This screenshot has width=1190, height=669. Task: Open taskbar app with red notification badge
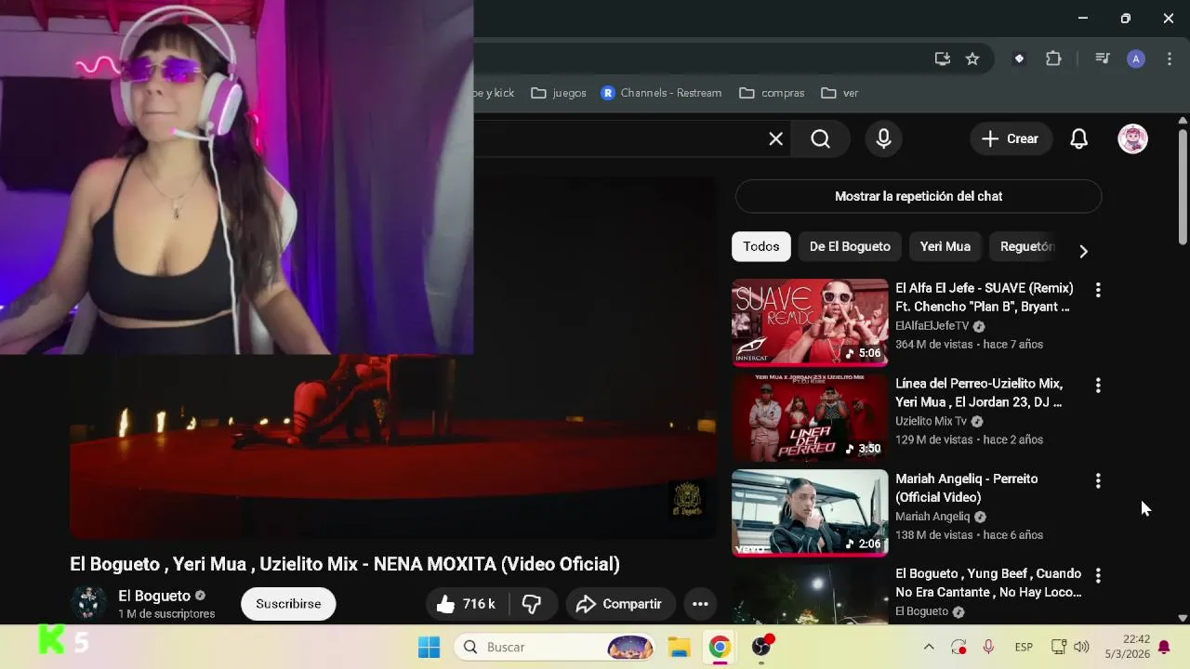762,646
